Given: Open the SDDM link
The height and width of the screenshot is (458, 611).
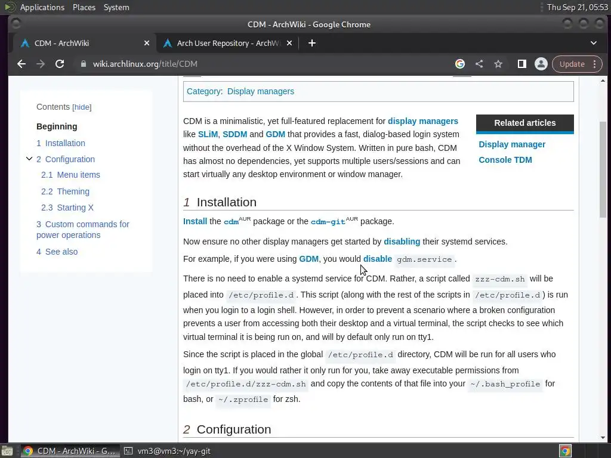Looking at the screenshot, I should (234, 134).
